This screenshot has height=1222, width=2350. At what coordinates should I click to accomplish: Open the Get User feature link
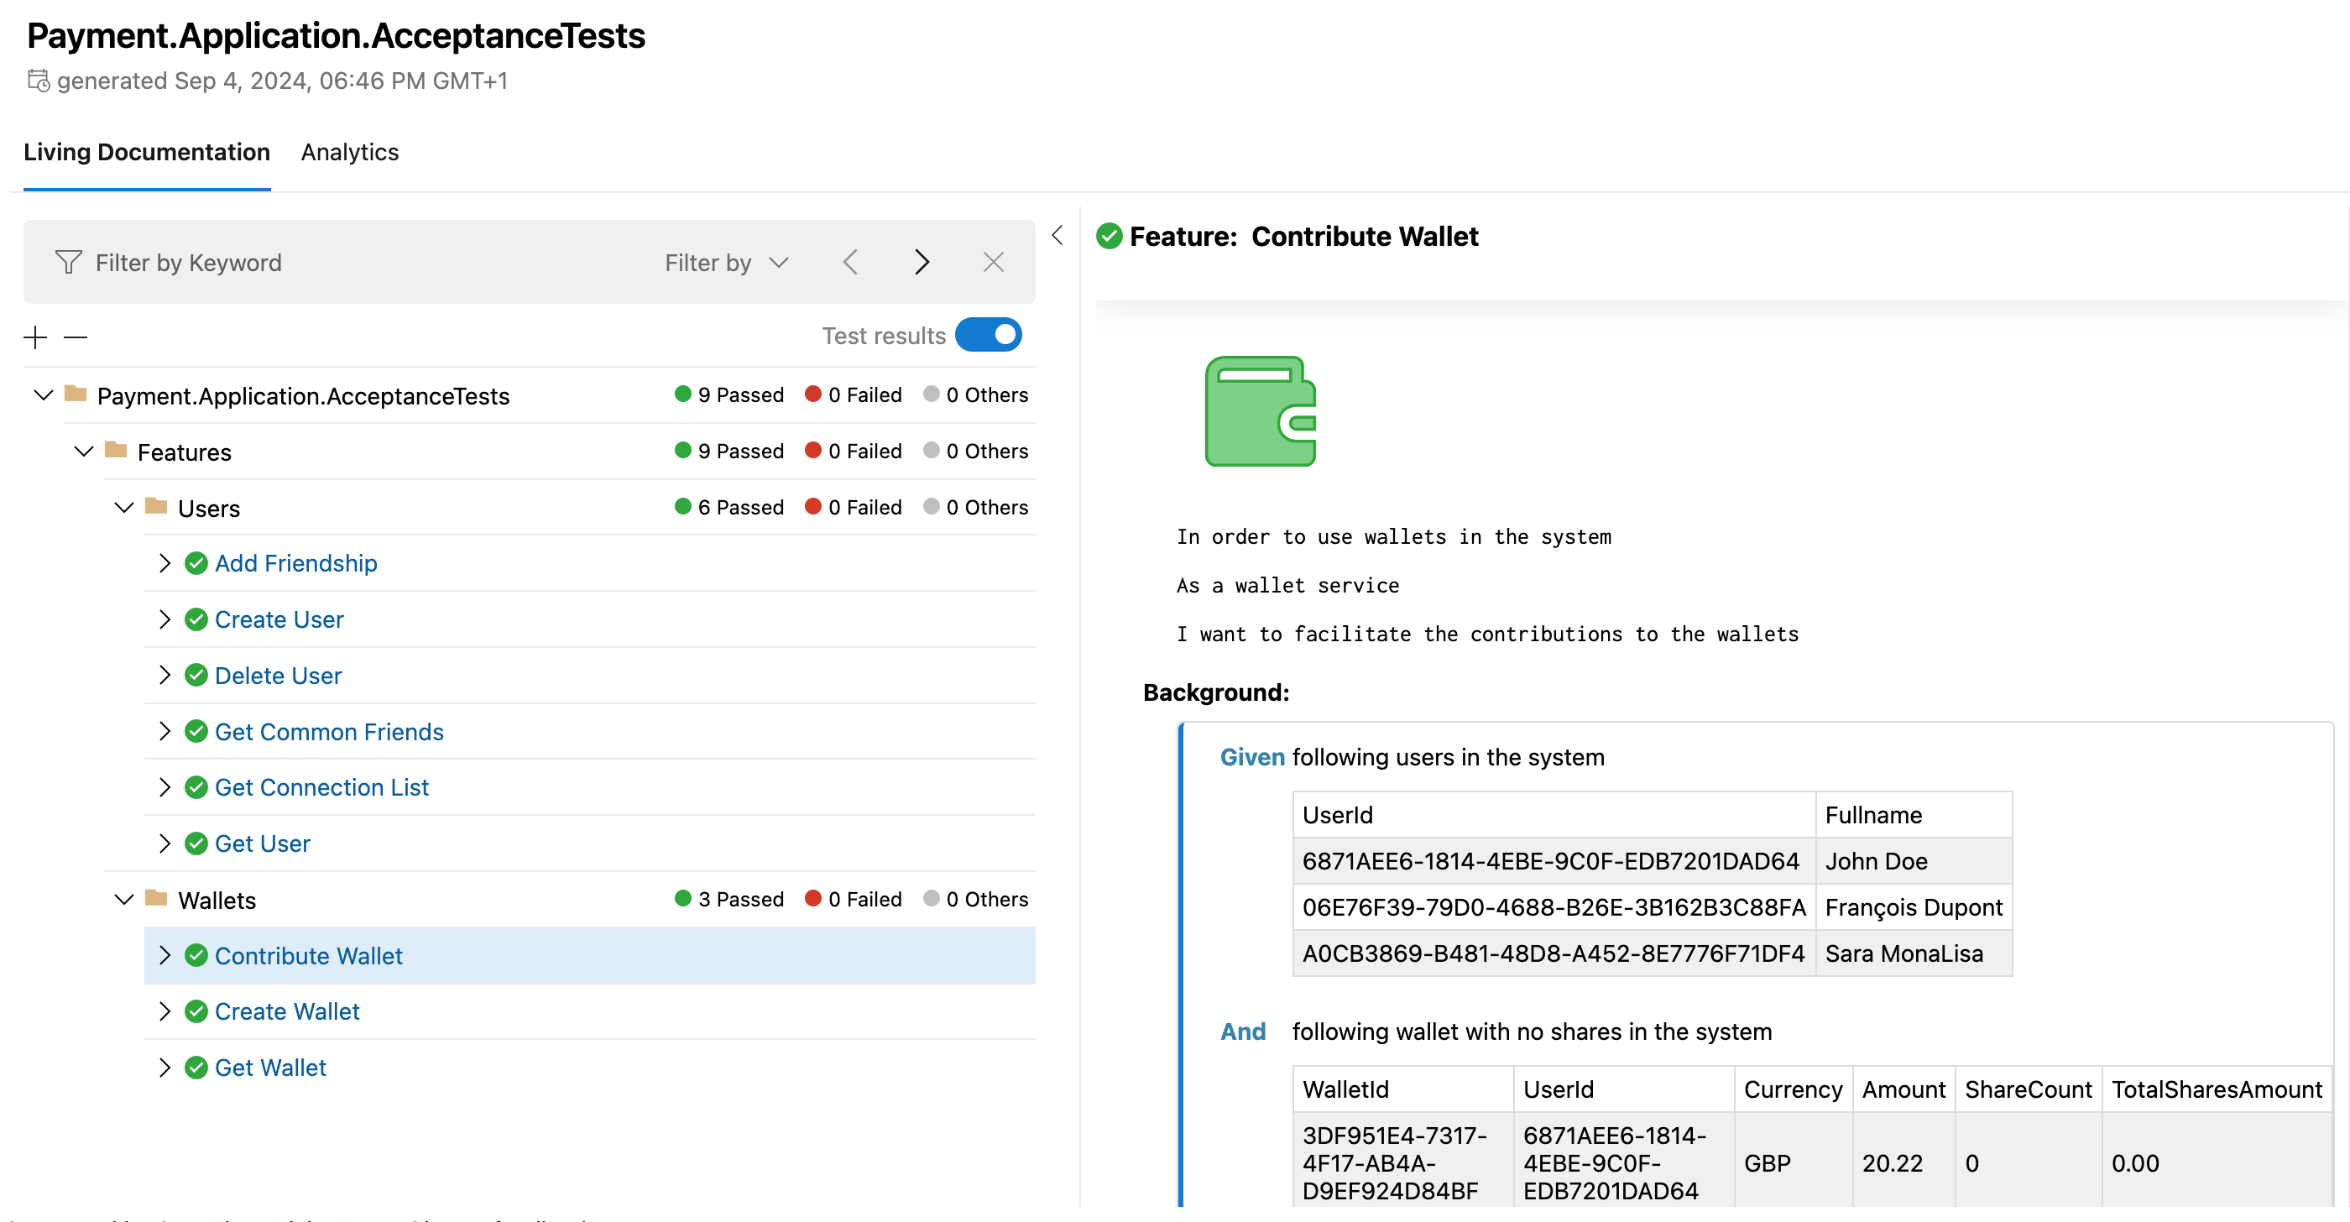pos(263,843)
